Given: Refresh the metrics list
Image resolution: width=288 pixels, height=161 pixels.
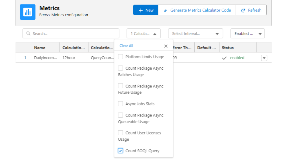Looking at the screenshot, I should click(251, 10).
